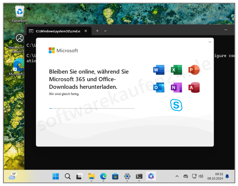Screen dimensions: 238x186
Task: Click the Skype icon below the Office apps
Action: point(176,105)
